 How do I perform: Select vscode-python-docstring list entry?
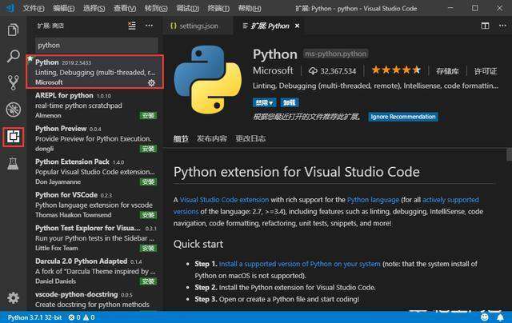[x=95, y=299]
